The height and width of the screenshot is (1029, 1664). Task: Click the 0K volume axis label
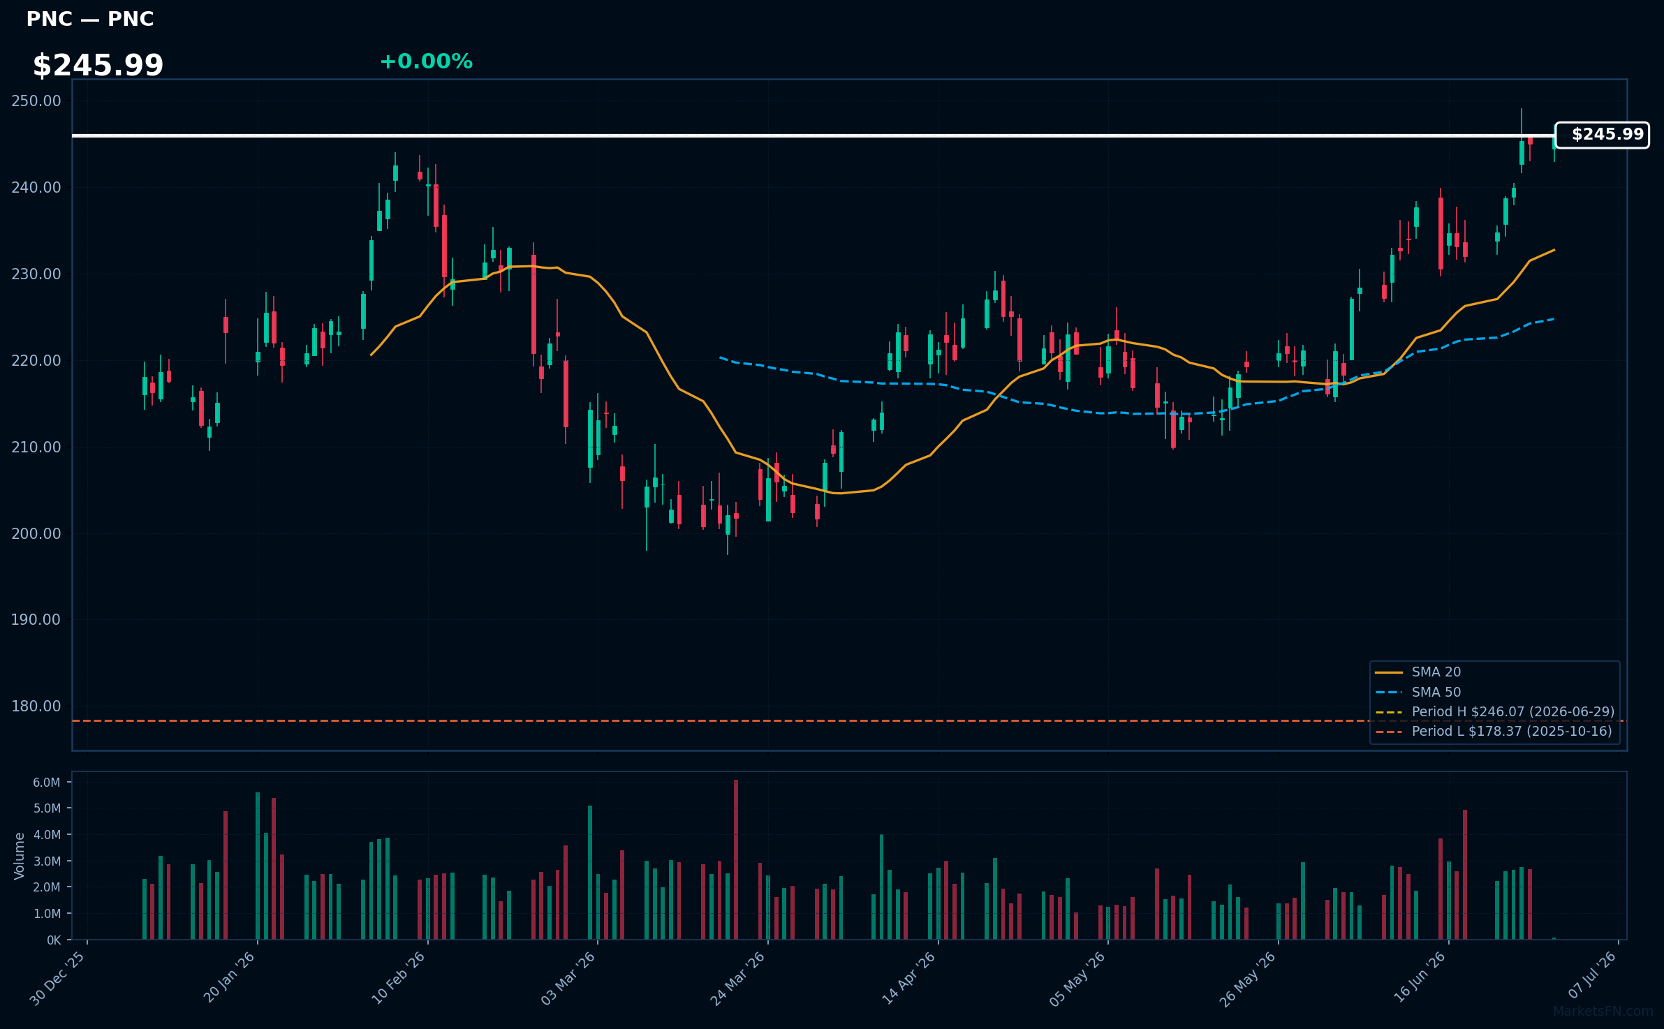click(54, 940)
